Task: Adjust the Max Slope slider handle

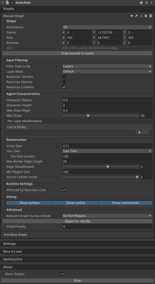Action: pos(88,116)
